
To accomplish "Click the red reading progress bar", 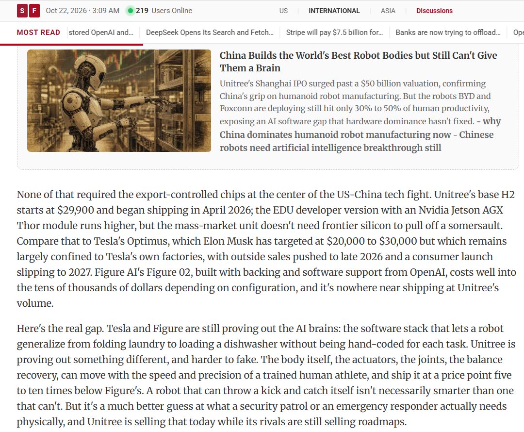I will tap(71, 45).
